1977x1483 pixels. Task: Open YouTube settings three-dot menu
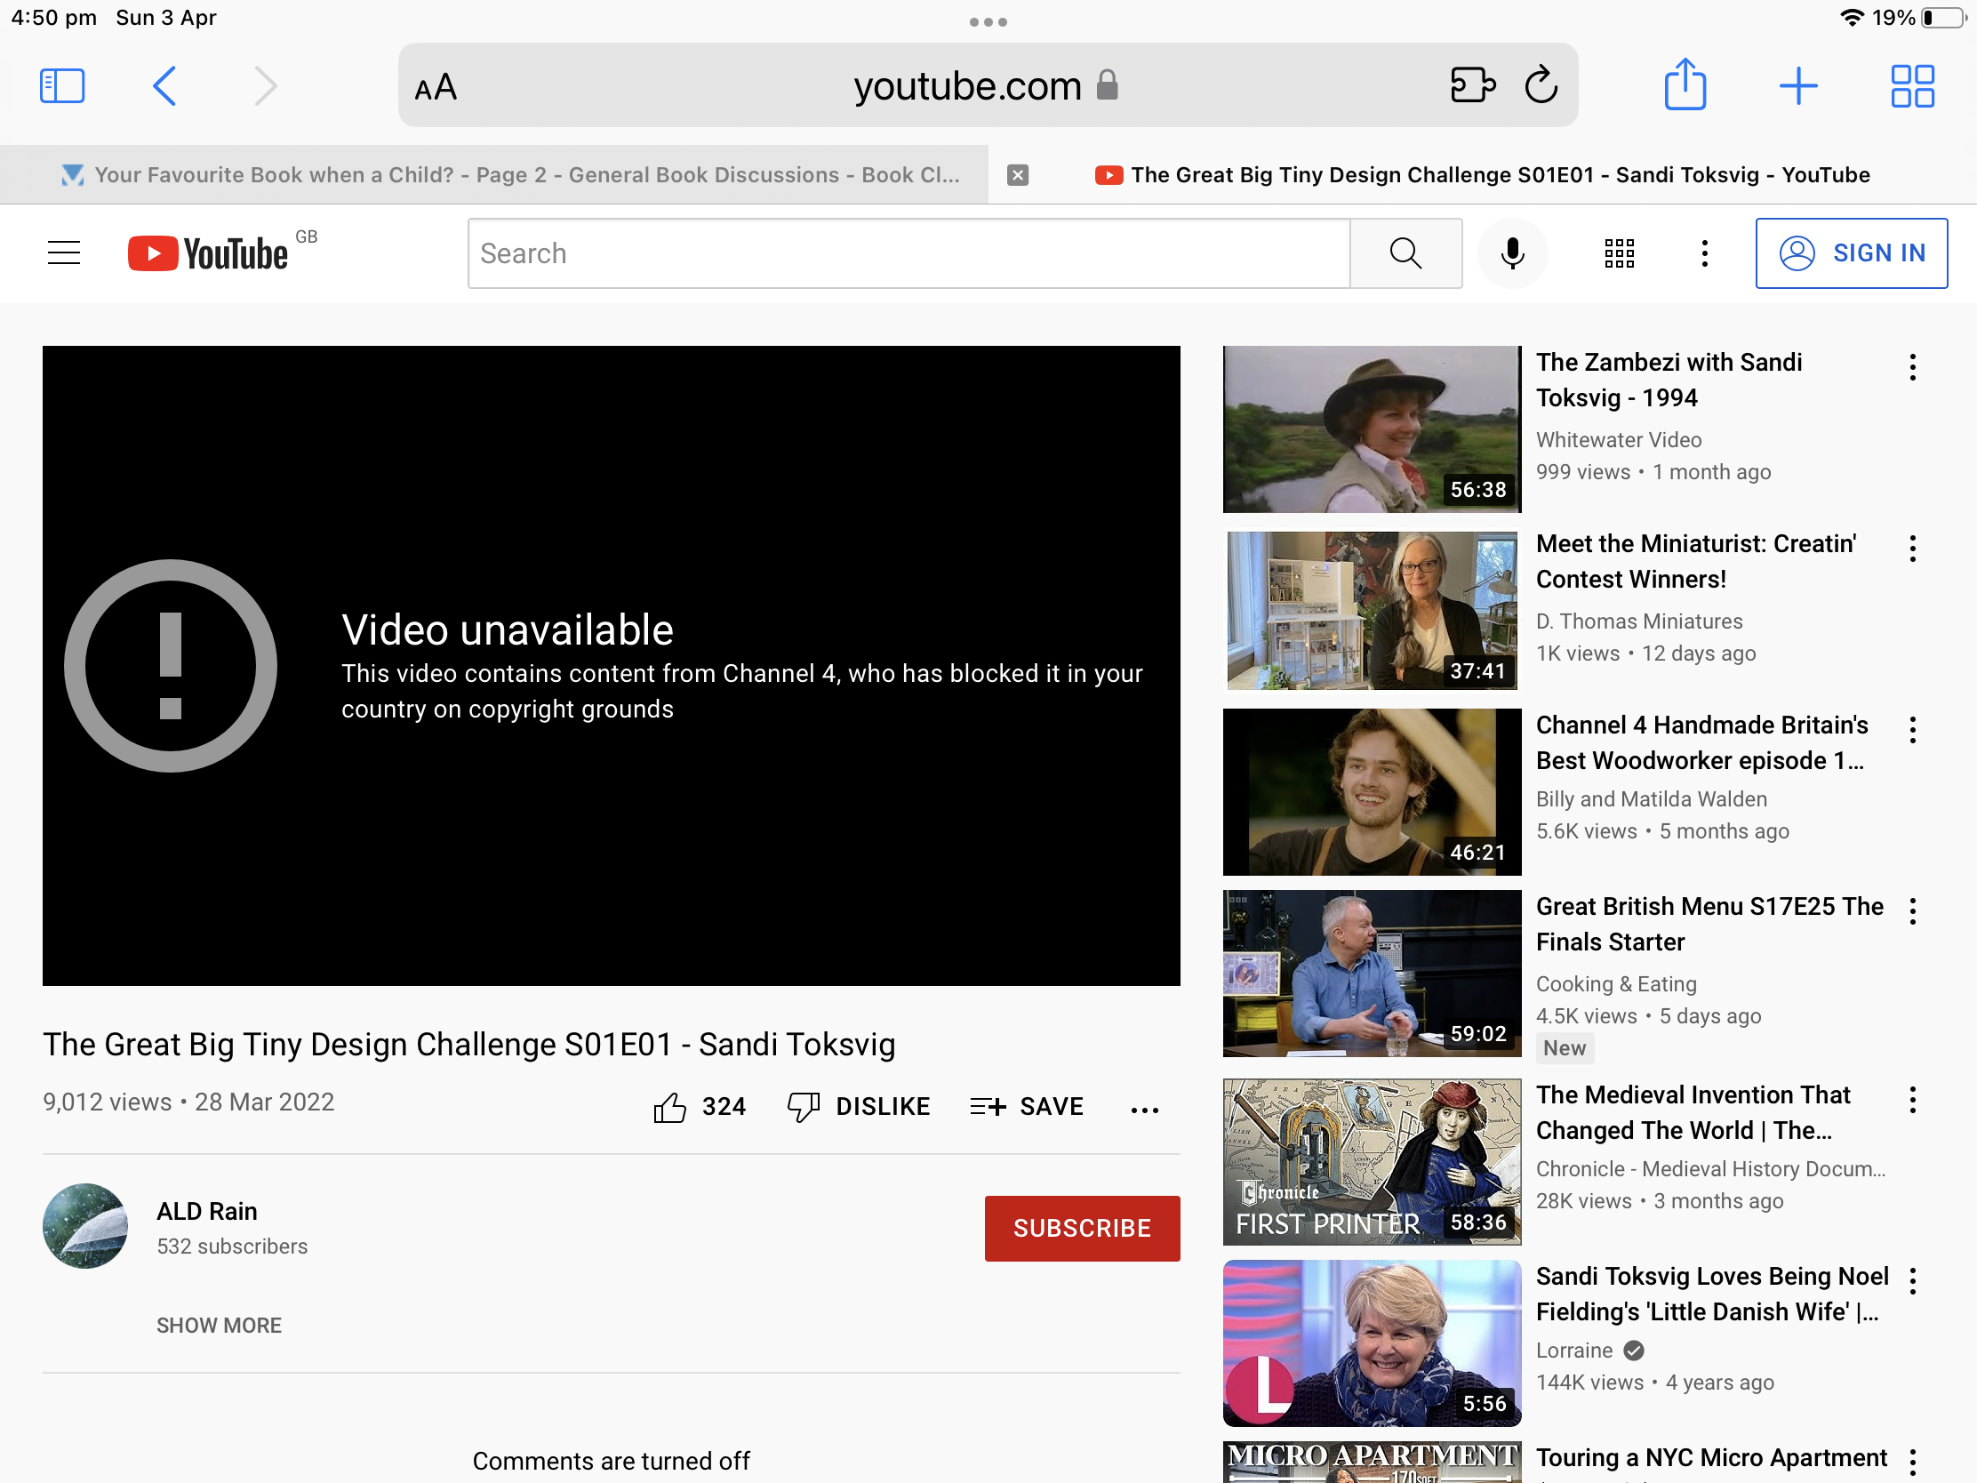[x=1704, y=253]
